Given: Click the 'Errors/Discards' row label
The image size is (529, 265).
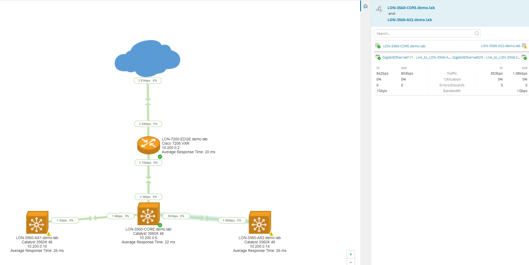Looking at the screenshot, I should (x=452, y=85).
